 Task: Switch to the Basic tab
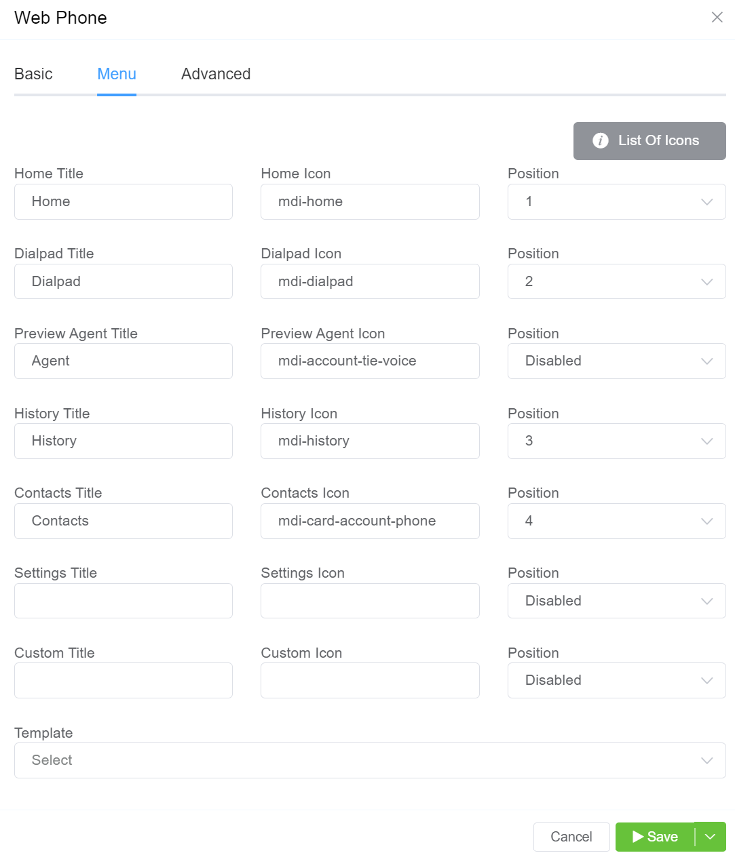[x=33, y=75]
